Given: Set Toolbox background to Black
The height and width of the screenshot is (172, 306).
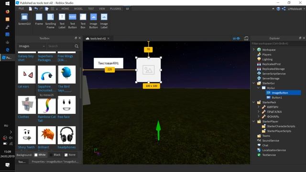Looking at the screenshot, I should point(55,155).
